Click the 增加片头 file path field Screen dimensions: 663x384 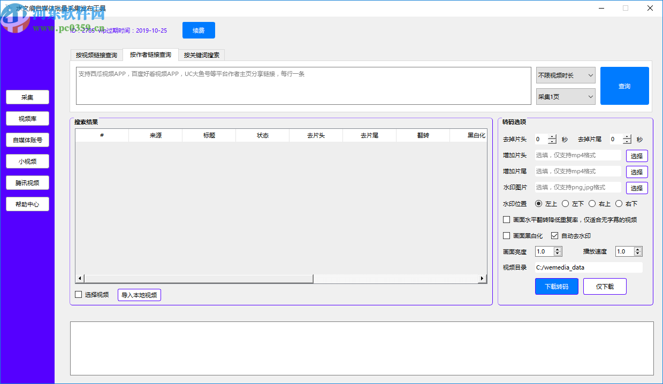(578, 156)
